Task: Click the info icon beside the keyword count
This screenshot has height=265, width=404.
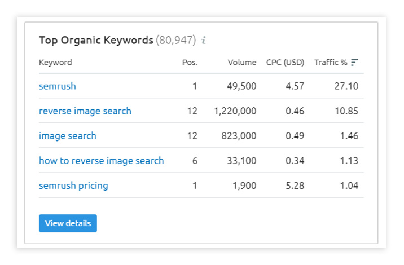Action: pyautogui.click(x=204, y=41)
